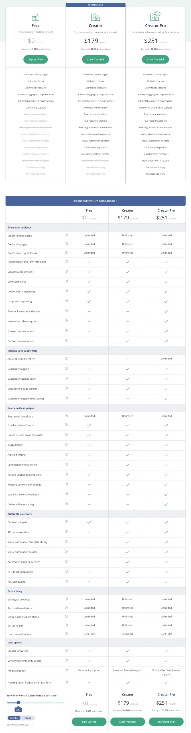Click the 20k subscriber count slider handle
191x733 pixels.
(x=19, y=702)
